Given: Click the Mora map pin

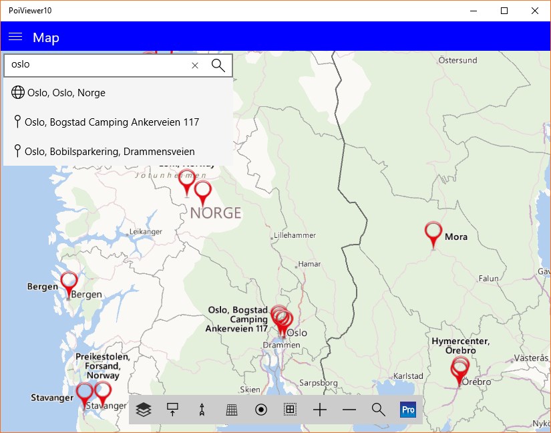Looking at the screenshot, I should [x=433, y=235].
